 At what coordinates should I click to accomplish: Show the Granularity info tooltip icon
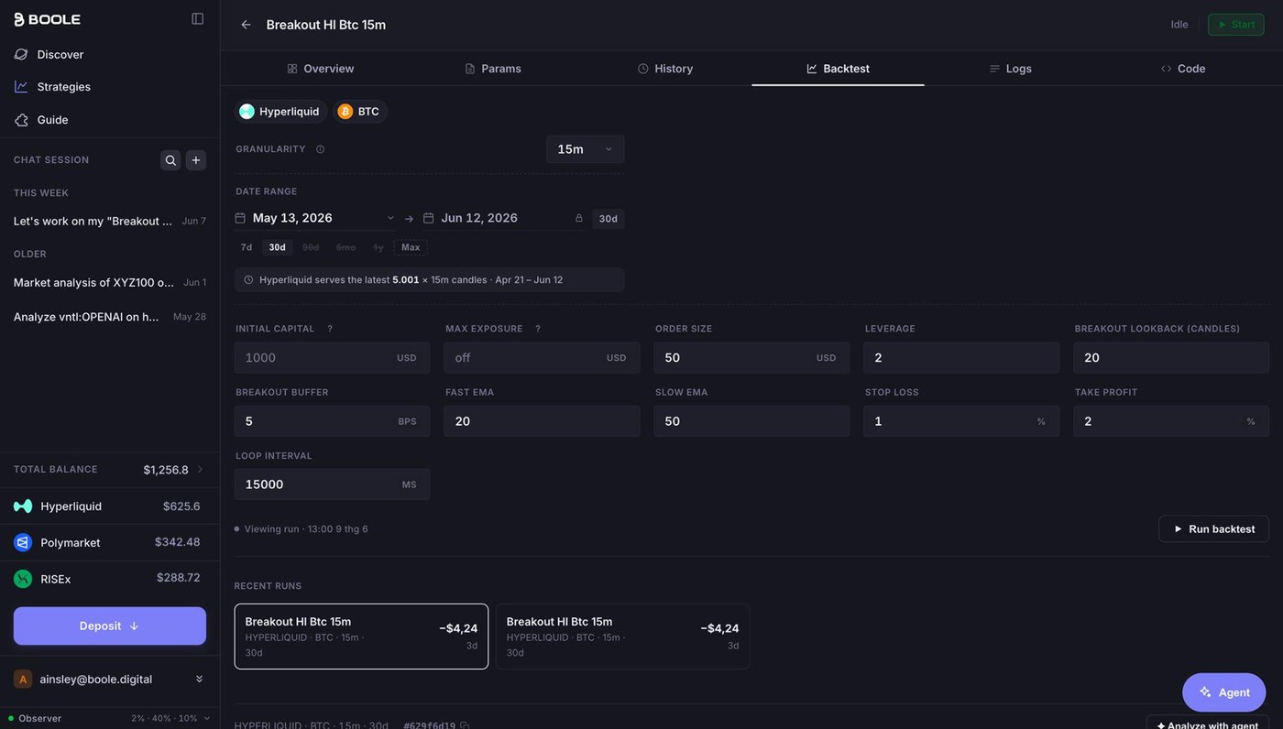tap(320, 149)
